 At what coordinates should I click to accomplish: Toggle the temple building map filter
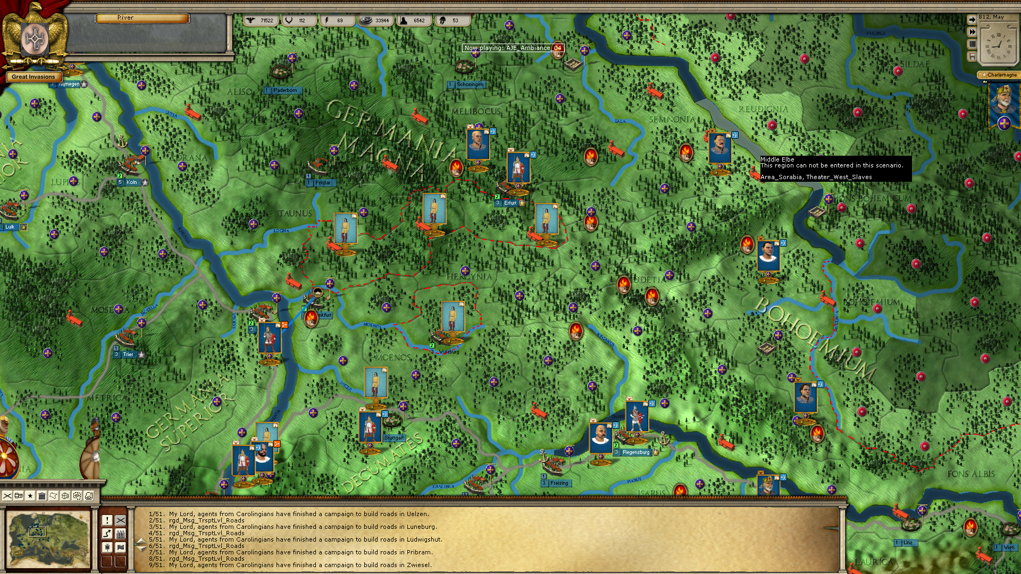pyautogui.click(x=42, y=496)
